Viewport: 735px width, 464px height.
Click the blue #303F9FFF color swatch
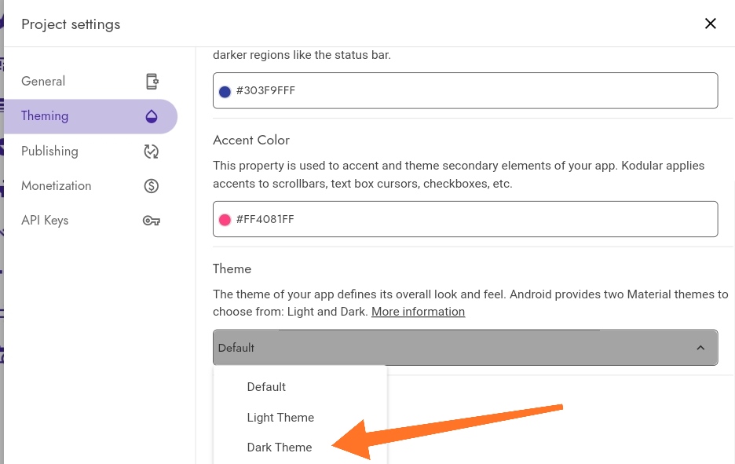(225, 91)
